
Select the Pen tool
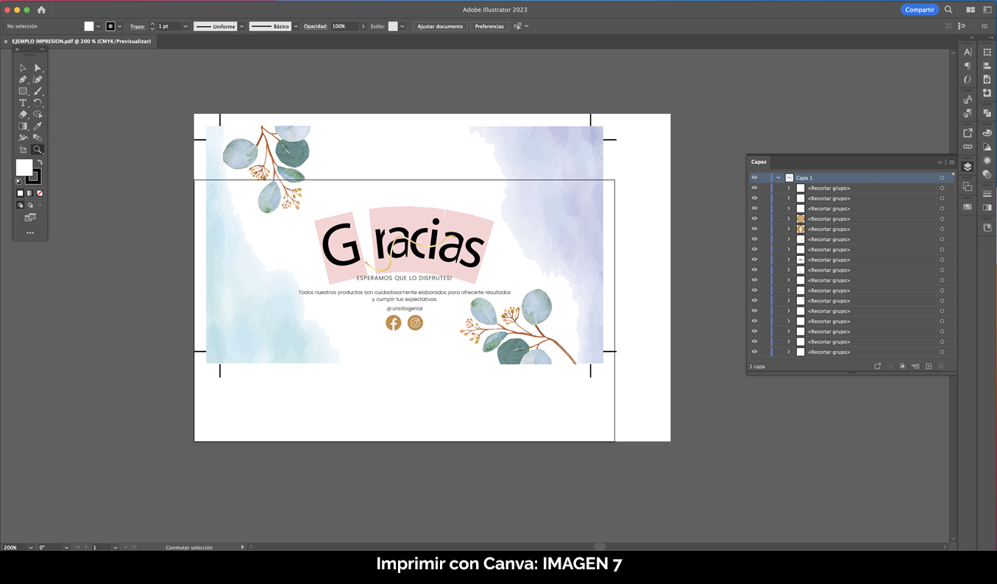(x=22, y=79)
